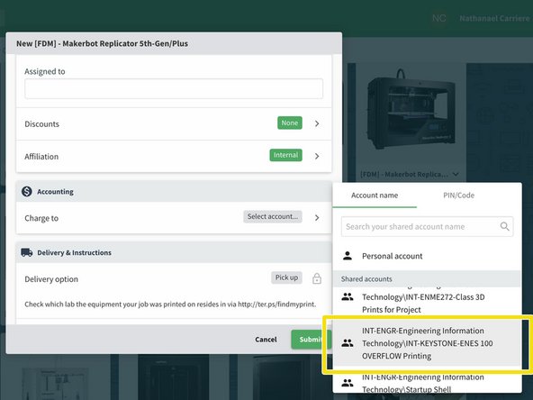The height and width of the screenshot is (400, 533).
Task: Click group icon for Startup Shell account
Action: [x=348, y=383]
